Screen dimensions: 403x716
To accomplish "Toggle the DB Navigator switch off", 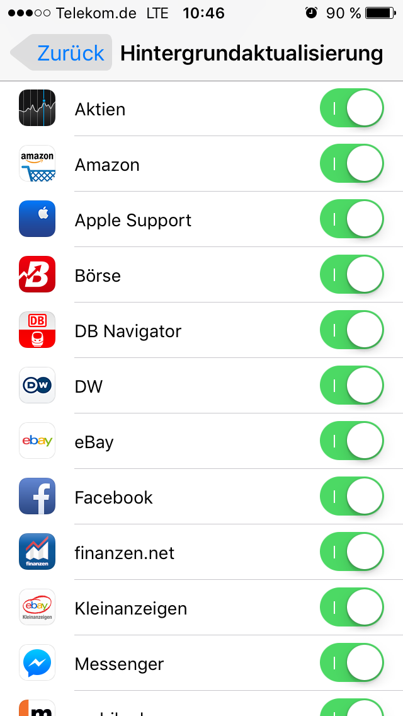I will click(352, 330).
